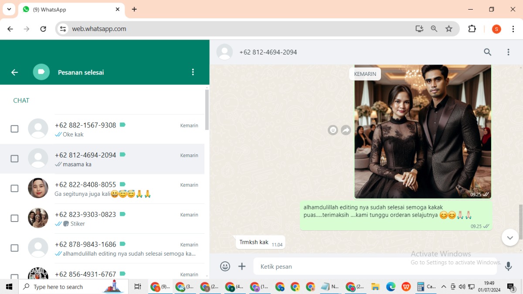Open chat with 'Ga segitunya juga kali' message
This screenshot has width=523, height=294.
click(102, 188)
